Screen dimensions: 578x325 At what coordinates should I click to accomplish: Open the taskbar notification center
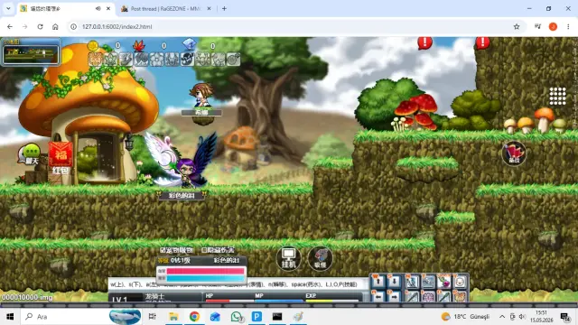564,317
